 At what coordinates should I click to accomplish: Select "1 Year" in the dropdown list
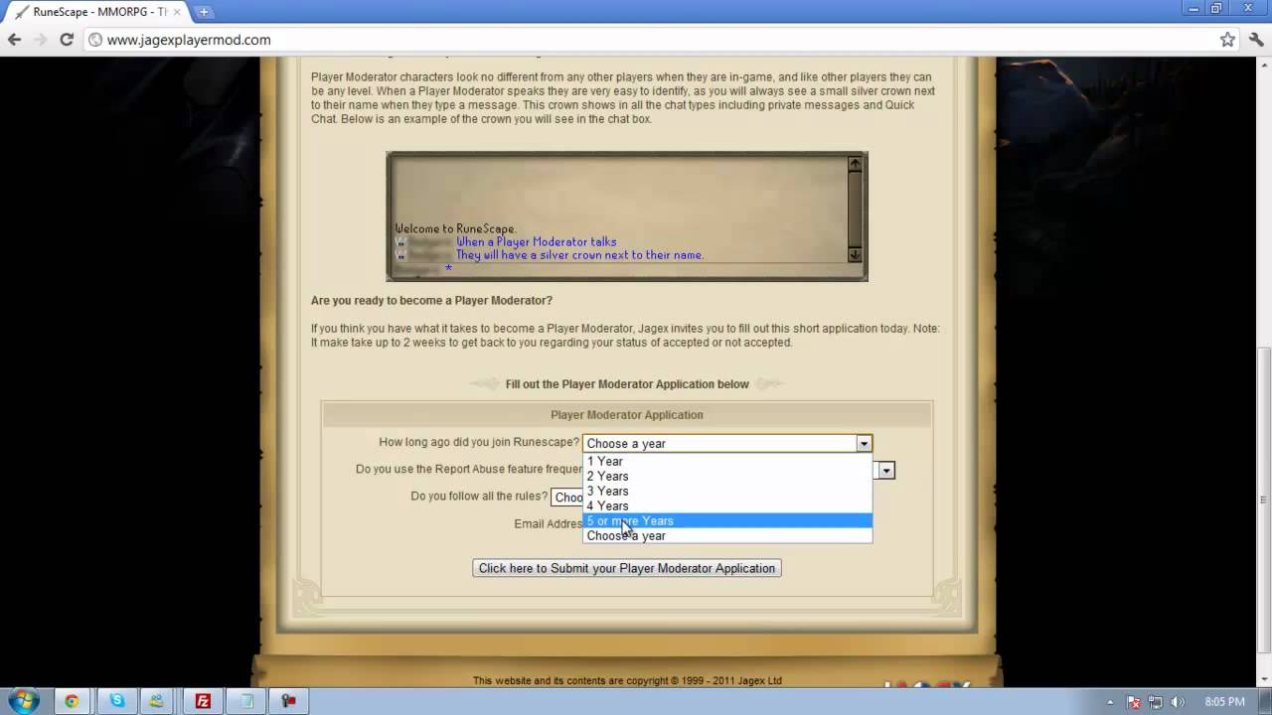click(727, 461)
